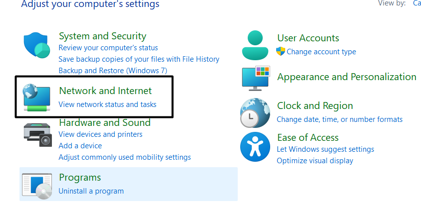Click the User Accounts person icon
Viewport: 421px width, 209px height.
click(255, 45)
